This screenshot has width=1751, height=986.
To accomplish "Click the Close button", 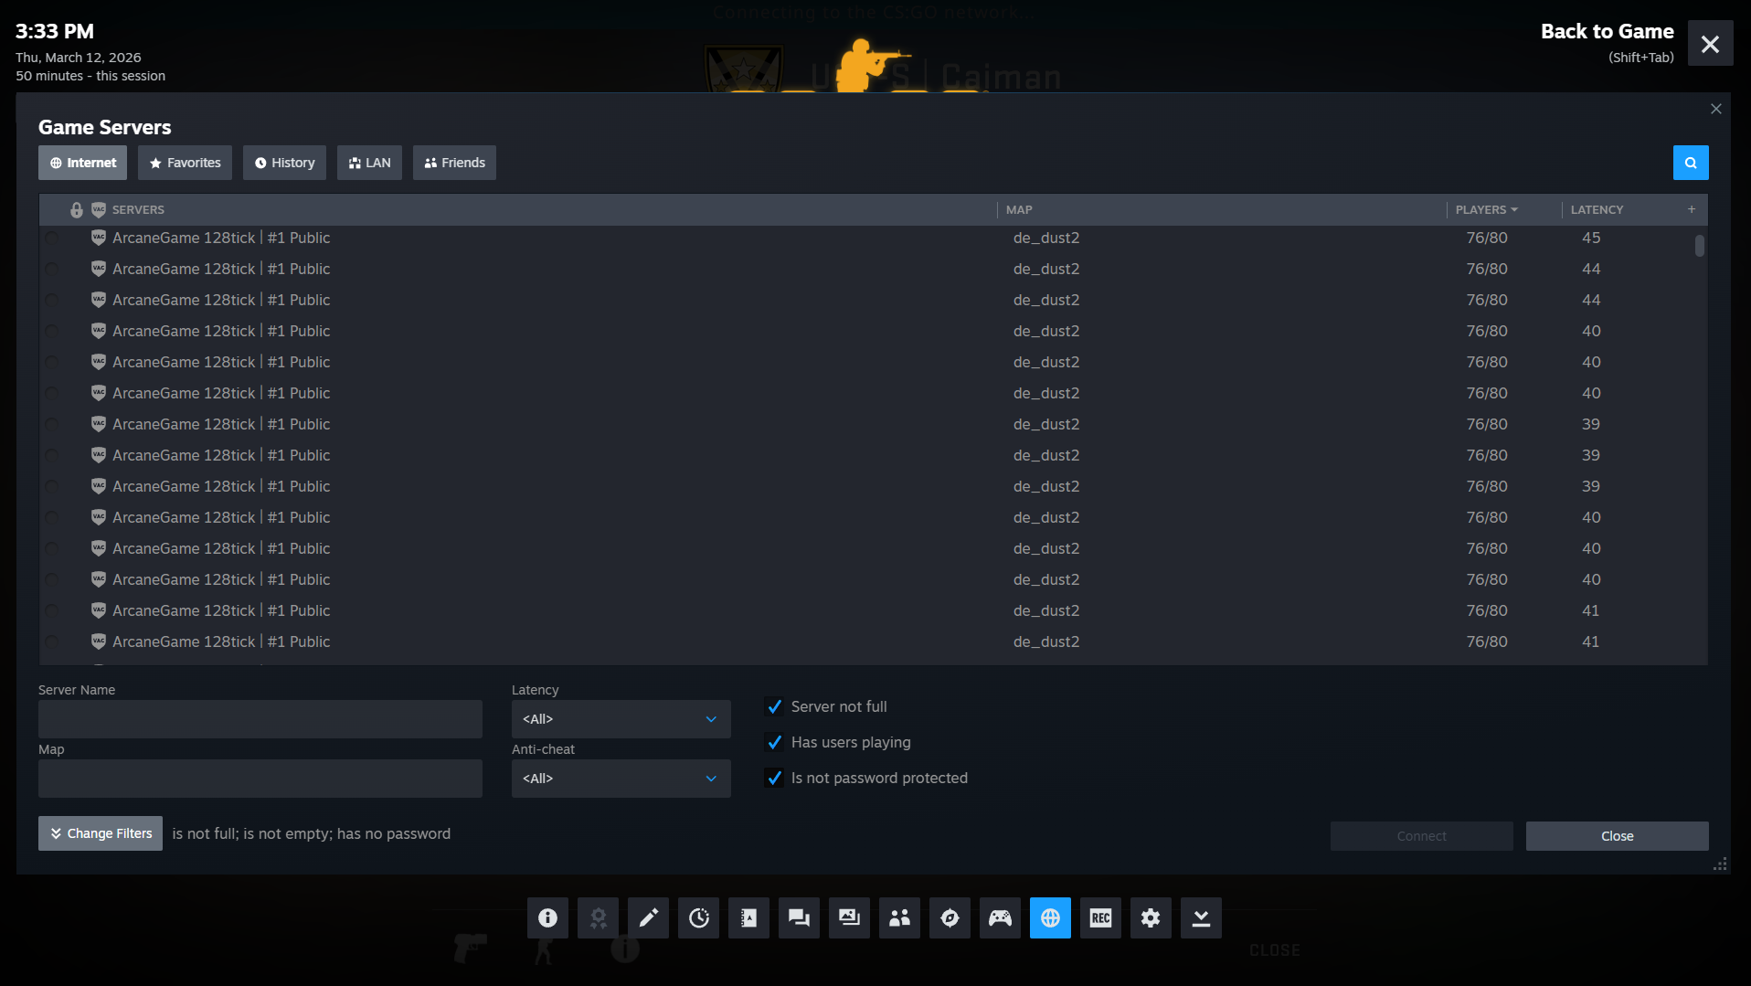I will 1618,836.
